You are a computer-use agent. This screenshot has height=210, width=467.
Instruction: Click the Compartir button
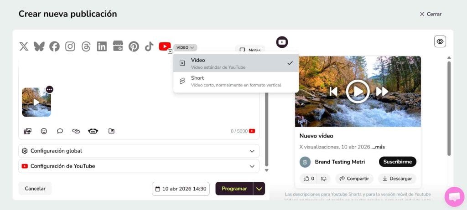click(x=354, y=179)
